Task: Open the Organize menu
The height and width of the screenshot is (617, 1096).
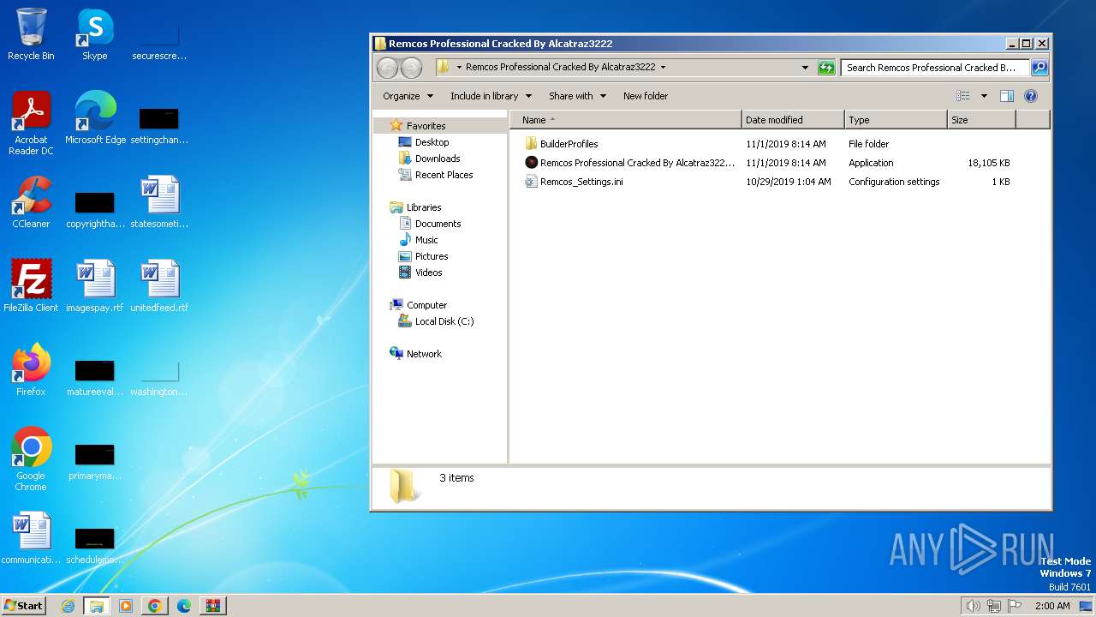Action: tap(408, 96)
